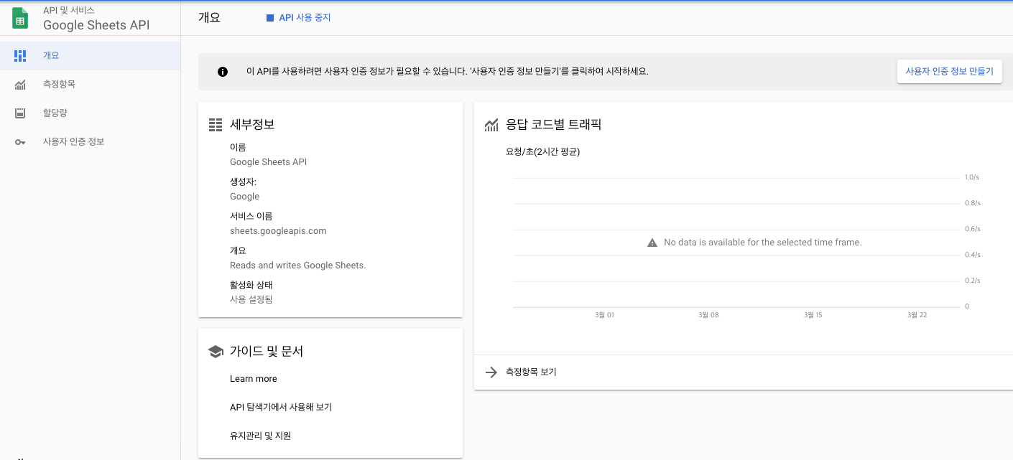Click the 이름 value Google Sheets API
Image resolution: width=1013 pixels, height=460 pixels.
point(268,162)
